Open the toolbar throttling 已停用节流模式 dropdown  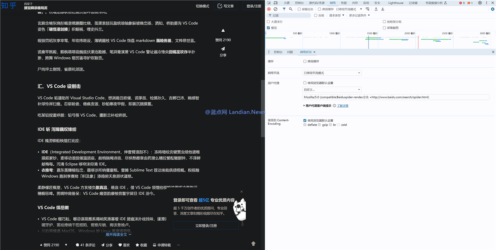point(349,9)
